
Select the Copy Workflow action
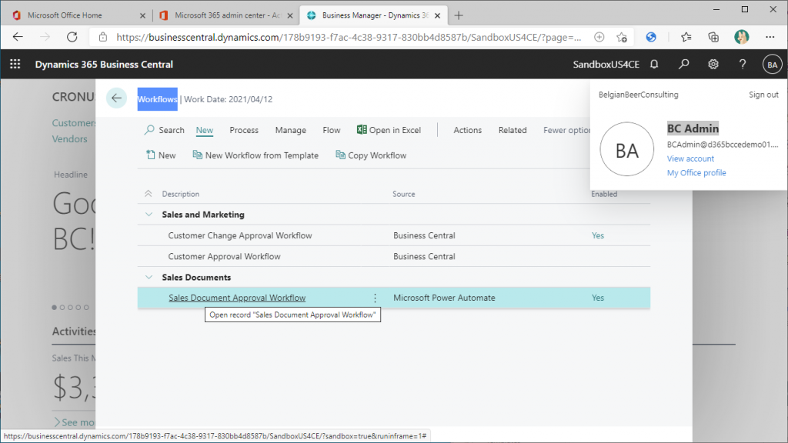point(371,155)
